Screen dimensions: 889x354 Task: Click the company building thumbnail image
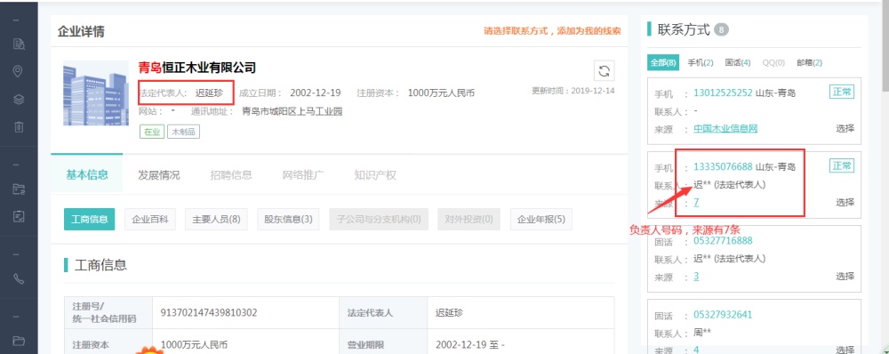tap(96, 93)
